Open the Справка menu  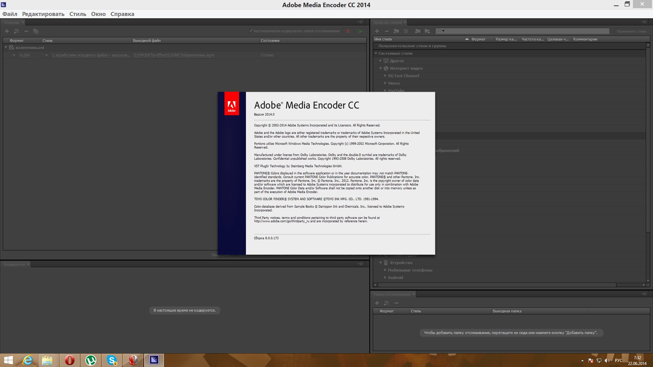(x=122, y=14)
